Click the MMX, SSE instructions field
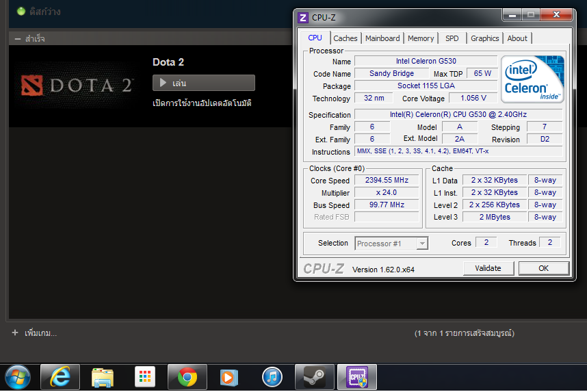 458,151
